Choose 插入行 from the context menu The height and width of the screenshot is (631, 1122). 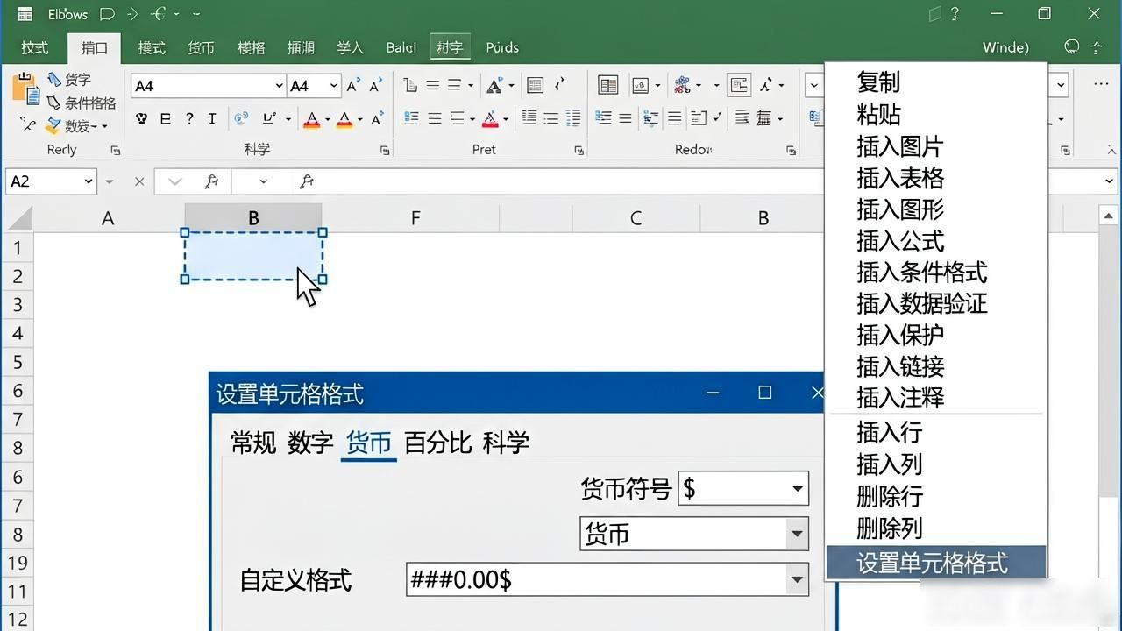[x=935, y=432]
